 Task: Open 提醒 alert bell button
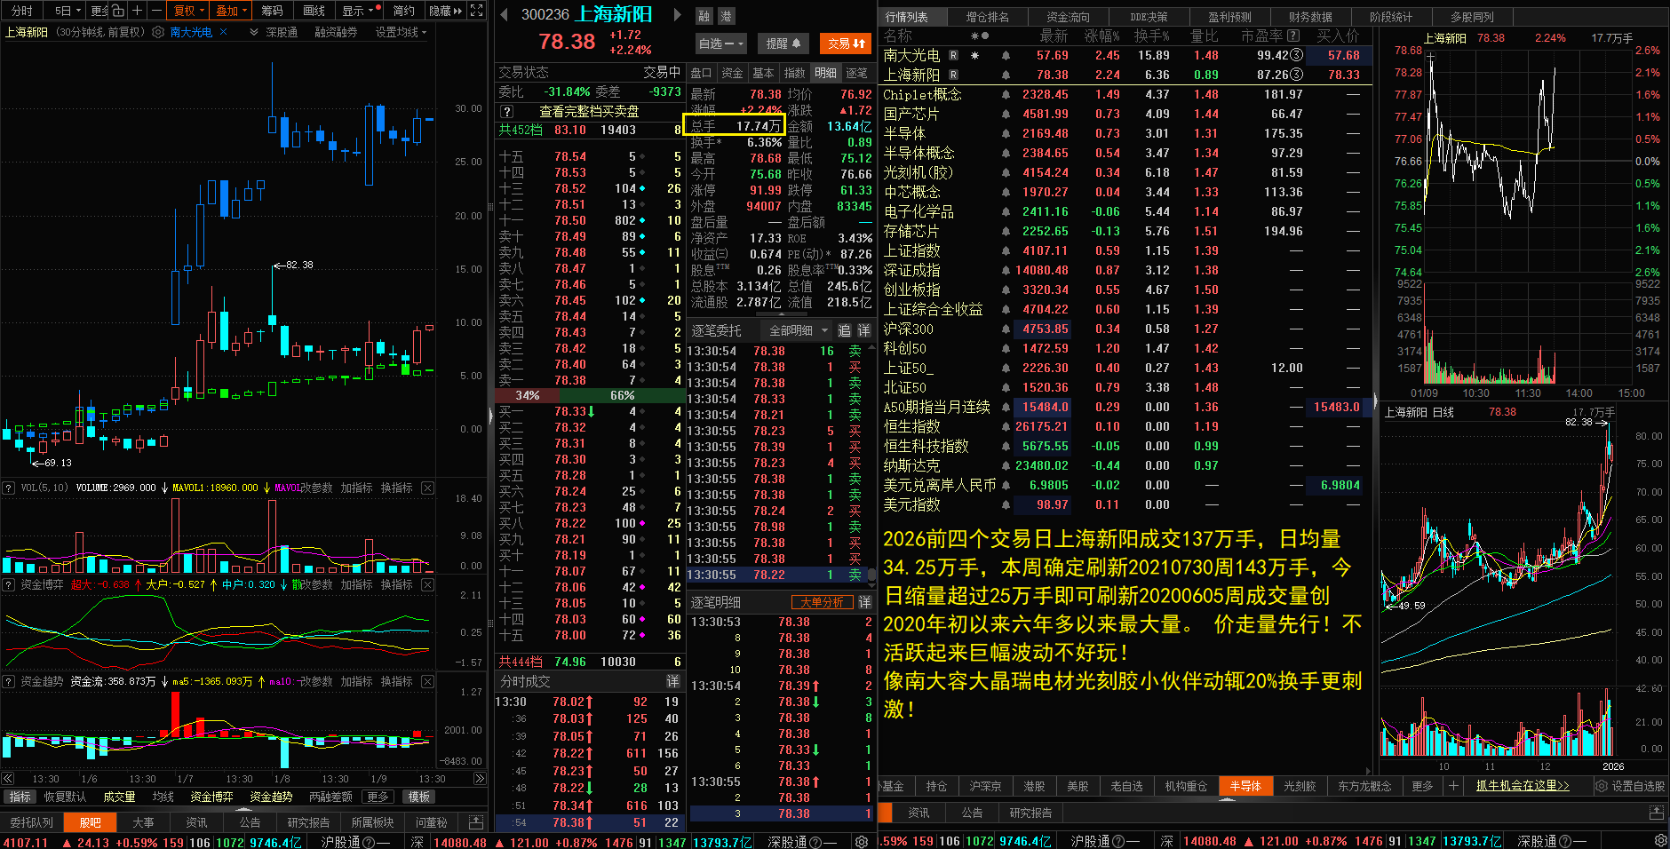click(x=783, y=43)
